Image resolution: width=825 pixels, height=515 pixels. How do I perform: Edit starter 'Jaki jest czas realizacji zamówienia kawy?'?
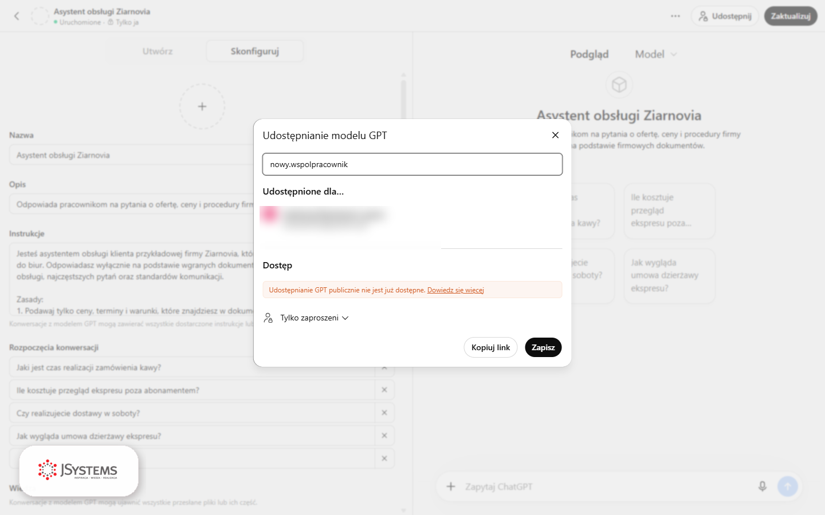(x=192, y=367)
